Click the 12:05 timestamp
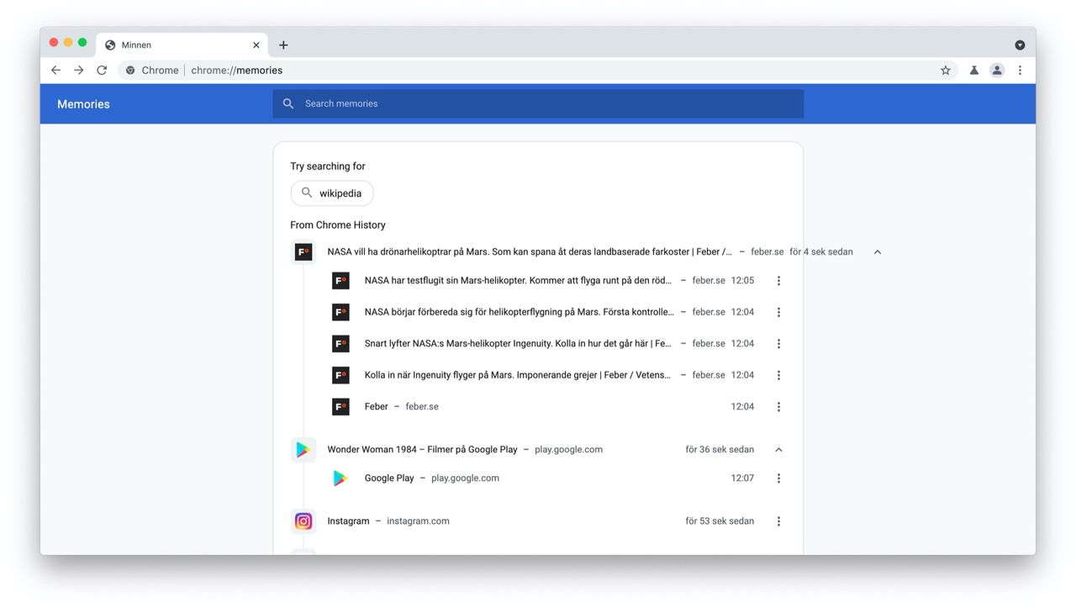The height and width of the screenshot is (608, 1076). tap(742, 281)
